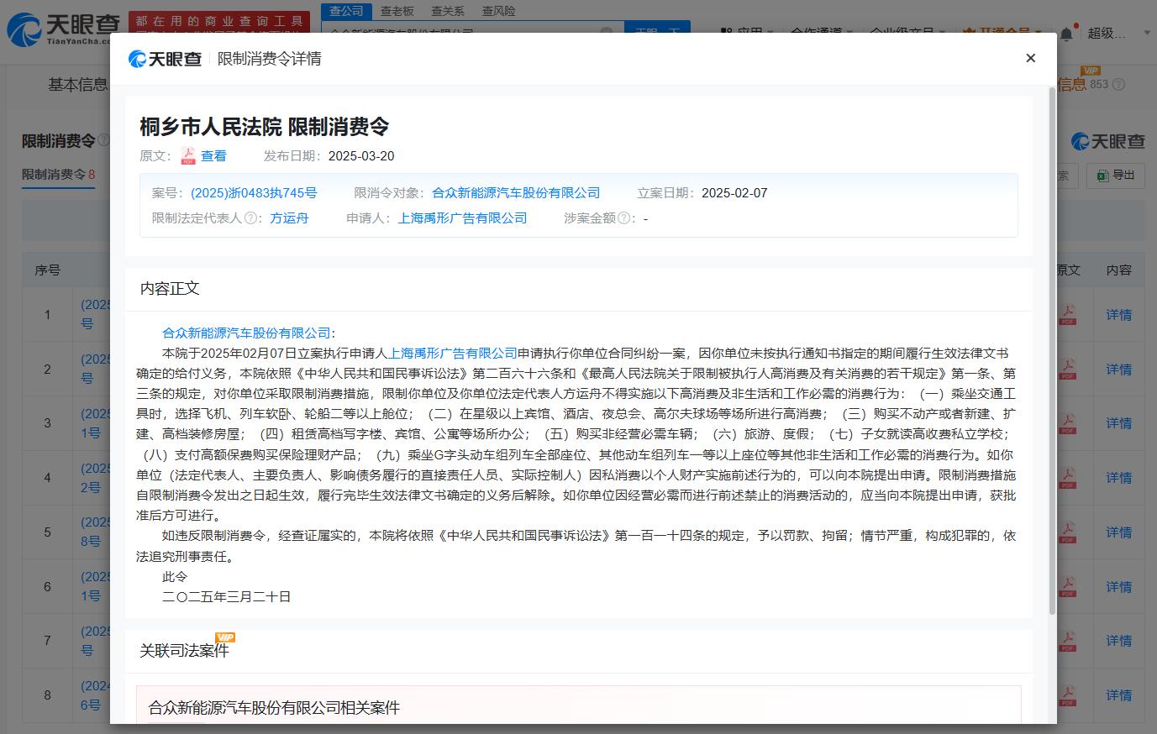
Task: Click the 序号 column header in the background table
Action: (x=47, y=270)
